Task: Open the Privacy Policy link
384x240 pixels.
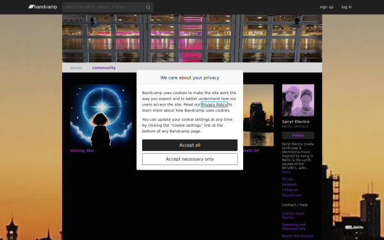Action: coord(214,104)
